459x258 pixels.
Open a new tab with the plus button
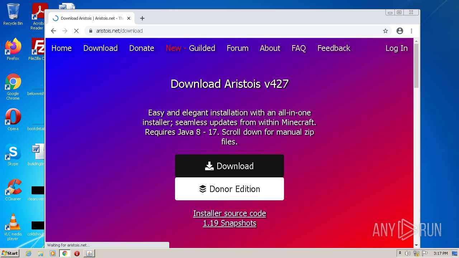click(142, 18)
